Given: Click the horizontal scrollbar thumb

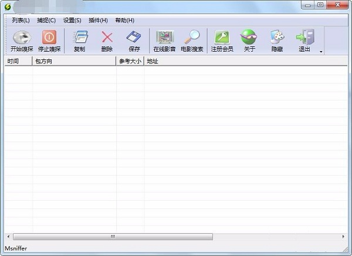Looking at the screenshot, I should pos(111,237).
